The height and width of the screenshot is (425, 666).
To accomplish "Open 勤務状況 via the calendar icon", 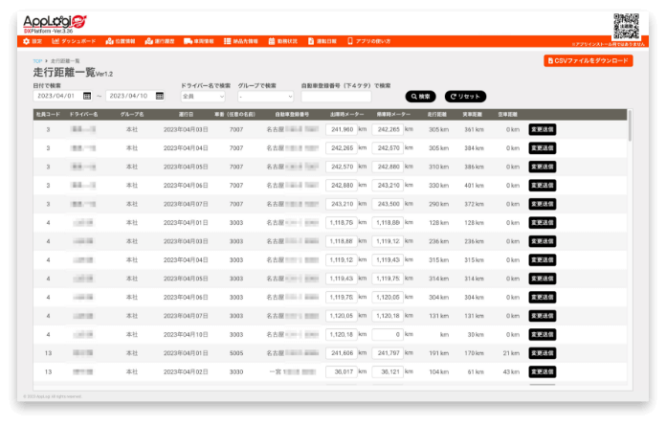I will tap(272, 41).
